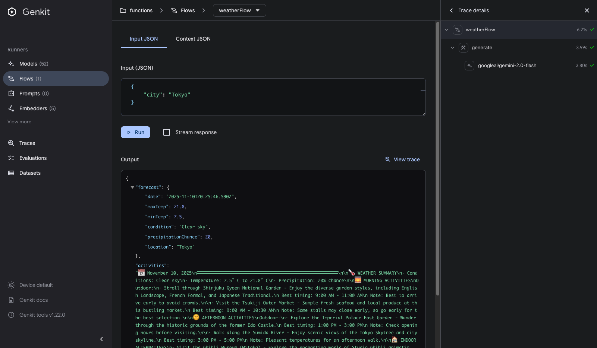Screen dimensions: 597x348
Task: Click the Evaluations checklist icon
Action: pos(12,158)
